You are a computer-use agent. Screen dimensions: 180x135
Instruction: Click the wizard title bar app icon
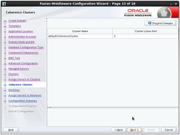(4, 4)
